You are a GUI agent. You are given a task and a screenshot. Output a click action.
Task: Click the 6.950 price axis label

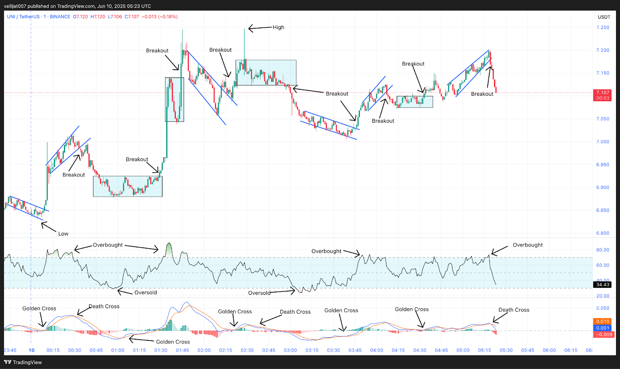603,165
